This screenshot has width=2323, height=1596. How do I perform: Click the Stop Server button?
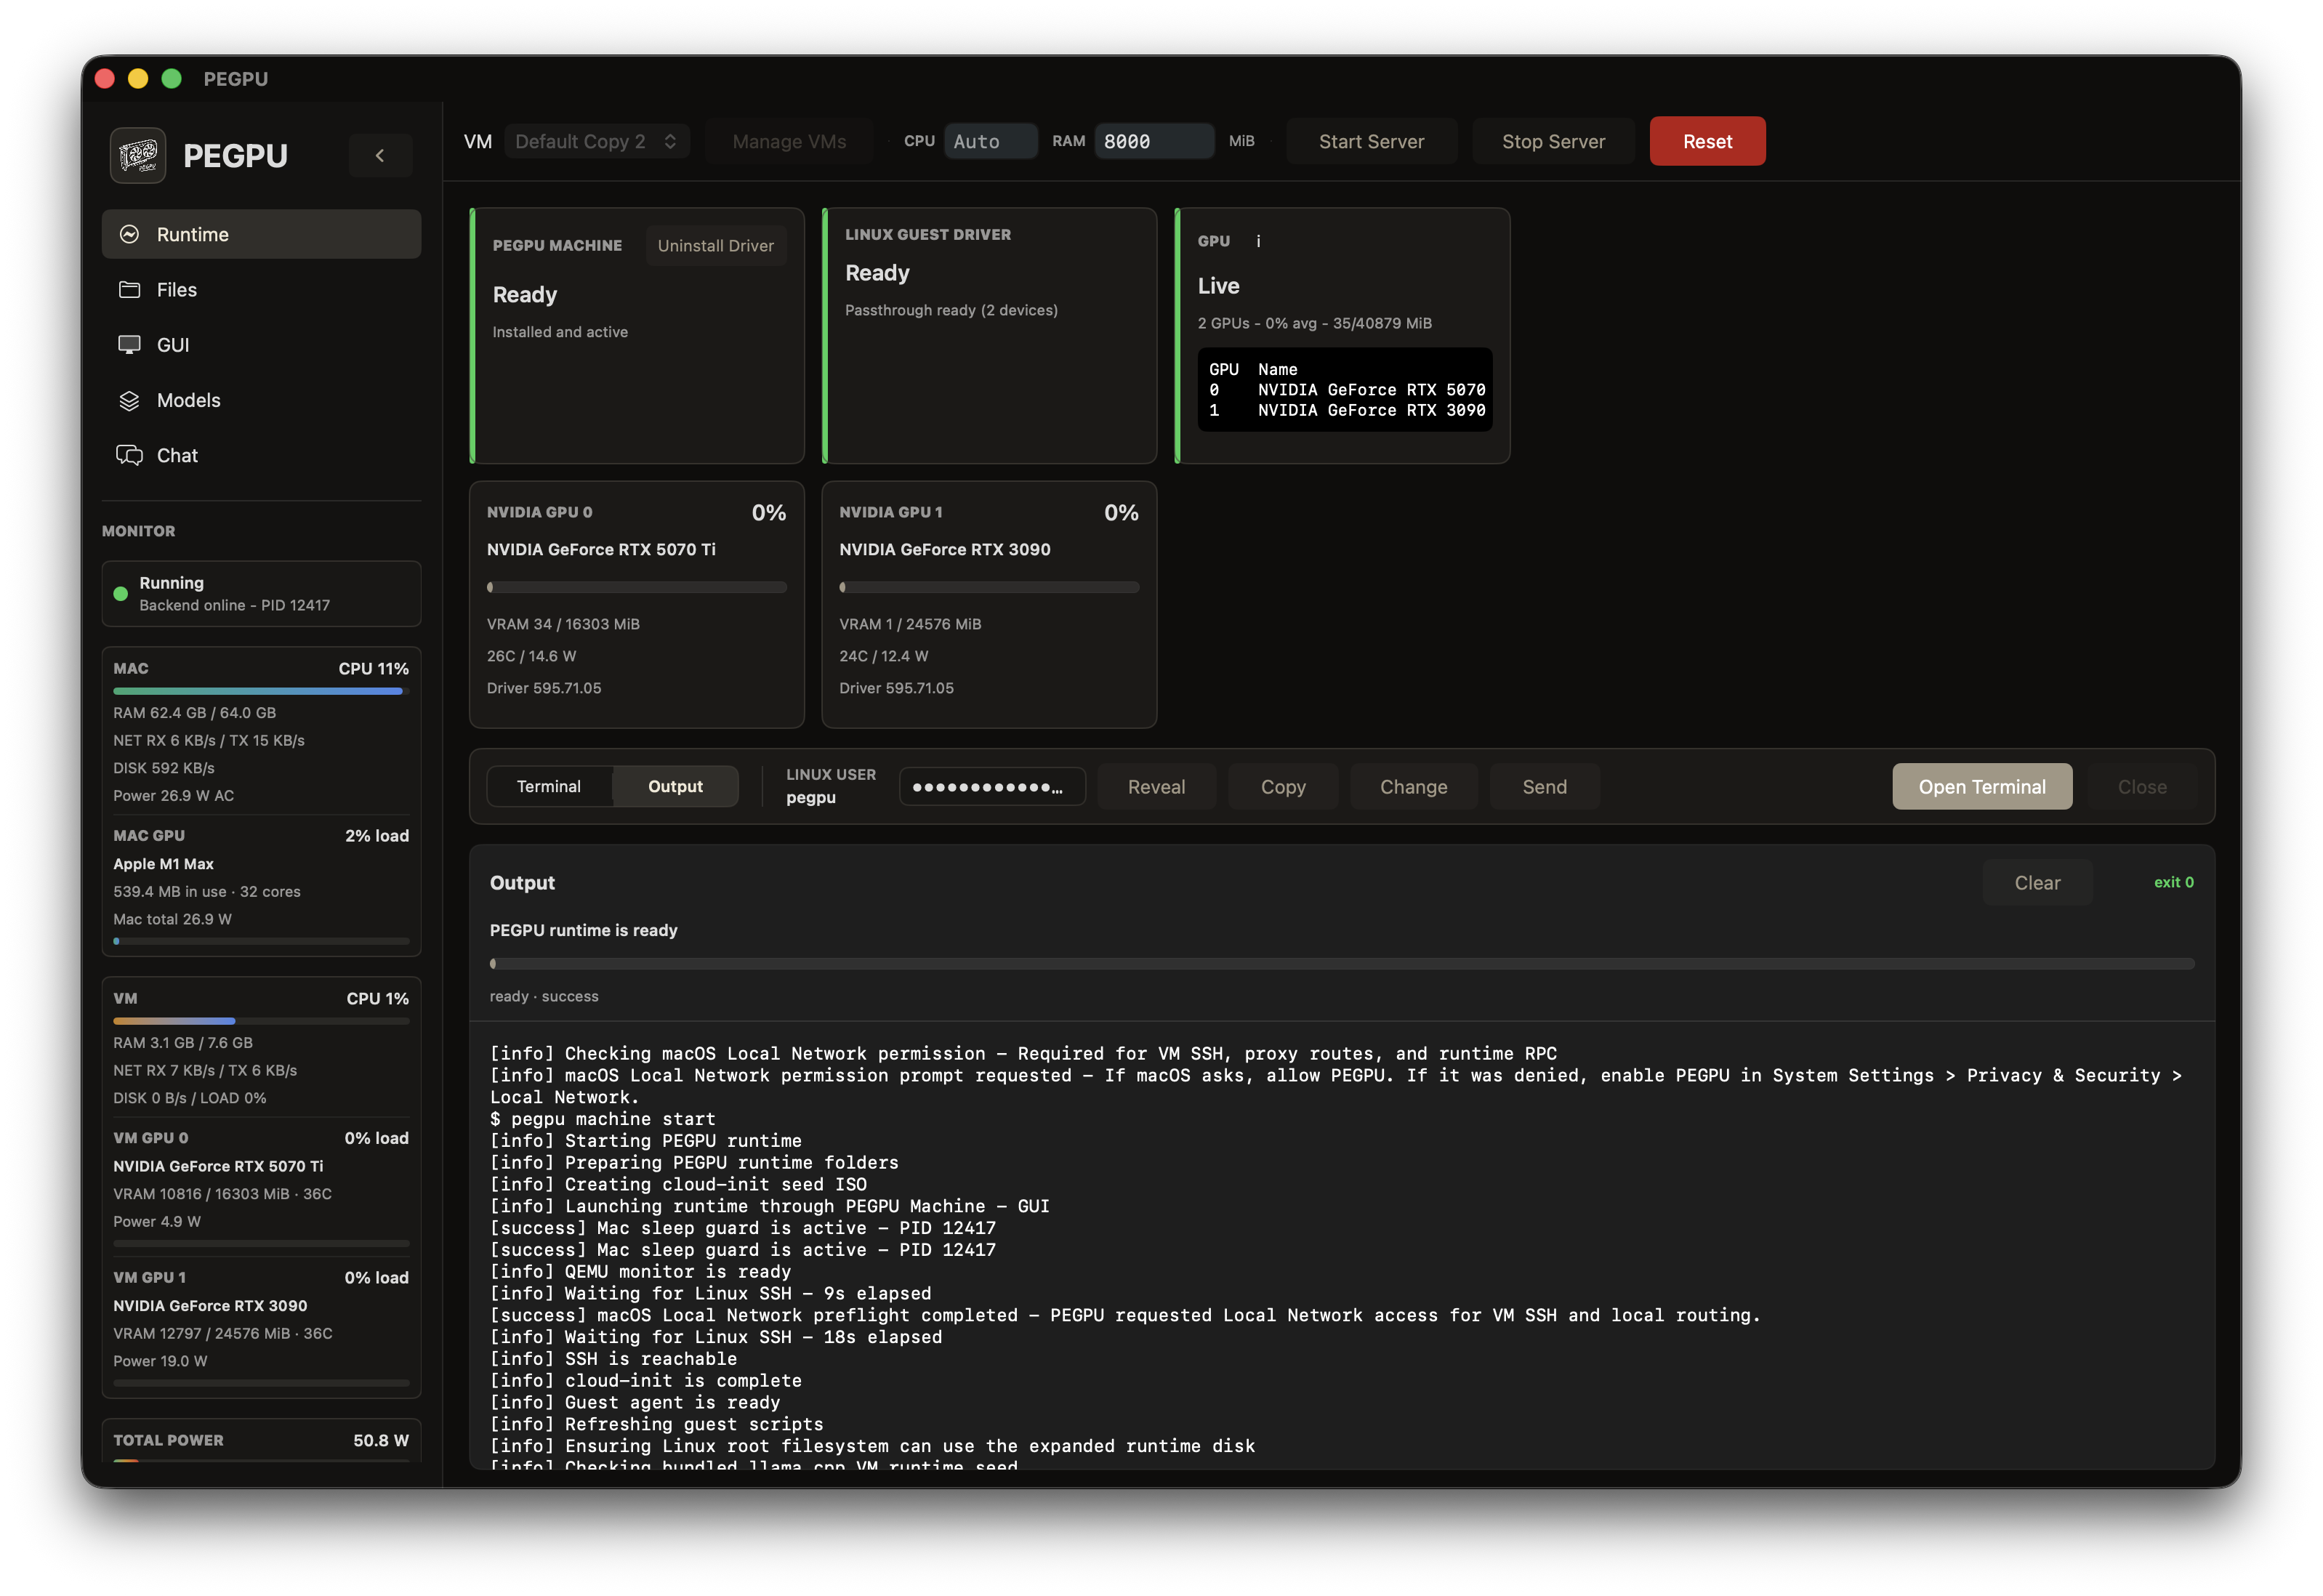1553,141
